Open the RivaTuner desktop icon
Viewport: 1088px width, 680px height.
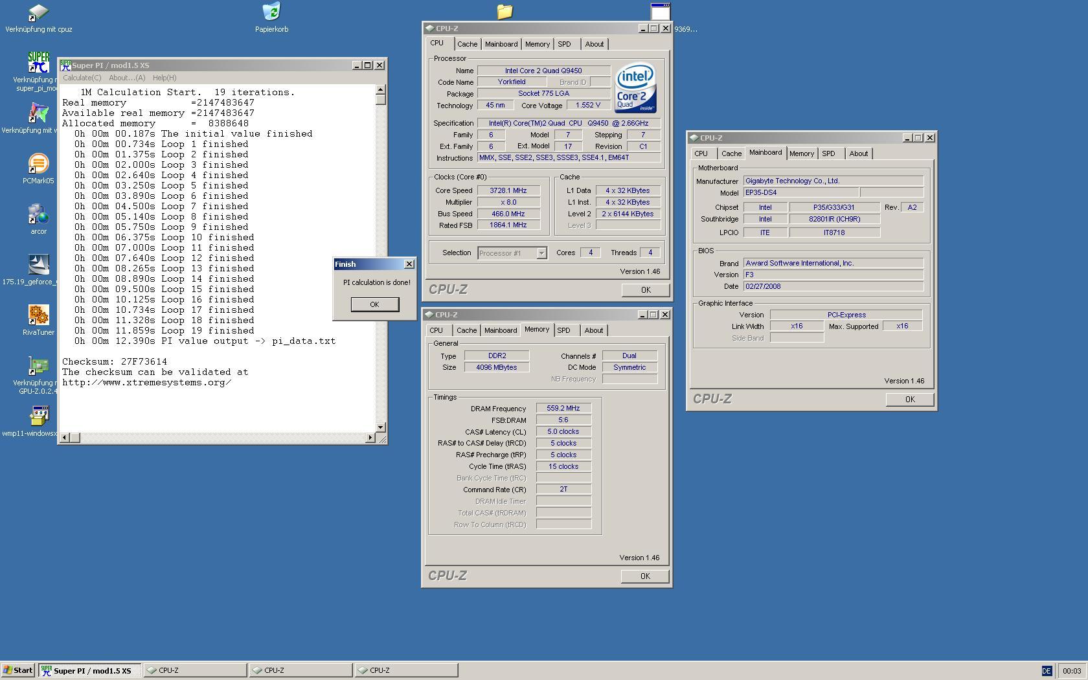click(38, 315)
